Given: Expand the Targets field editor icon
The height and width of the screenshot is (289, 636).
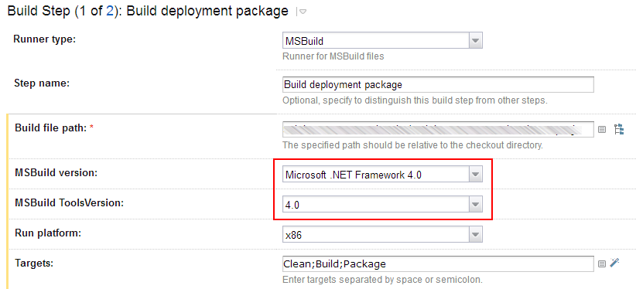Looking at the screenshot, I should [x=602, y=263].
